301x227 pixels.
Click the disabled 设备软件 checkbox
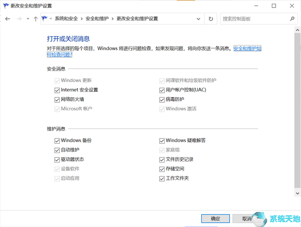click(x=57, y=169)
